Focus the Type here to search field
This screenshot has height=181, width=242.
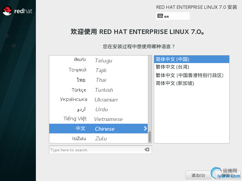[x=100, y=149]
